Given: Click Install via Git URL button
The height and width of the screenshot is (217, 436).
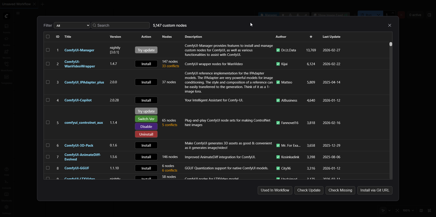Looking at the screenshot, I should pyautogui.click(x=375, y=190).
